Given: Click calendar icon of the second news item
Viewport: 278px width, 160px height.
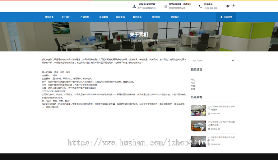Looking at the screenshot, I should point(209,129).
